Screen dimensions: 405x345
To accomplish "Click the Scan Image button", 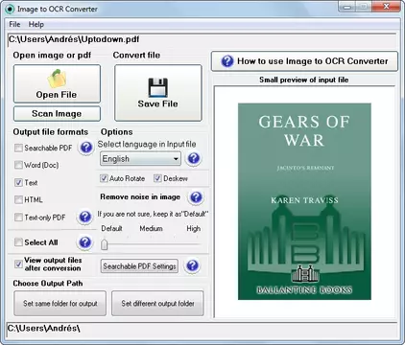I will (x=57, y=114).
